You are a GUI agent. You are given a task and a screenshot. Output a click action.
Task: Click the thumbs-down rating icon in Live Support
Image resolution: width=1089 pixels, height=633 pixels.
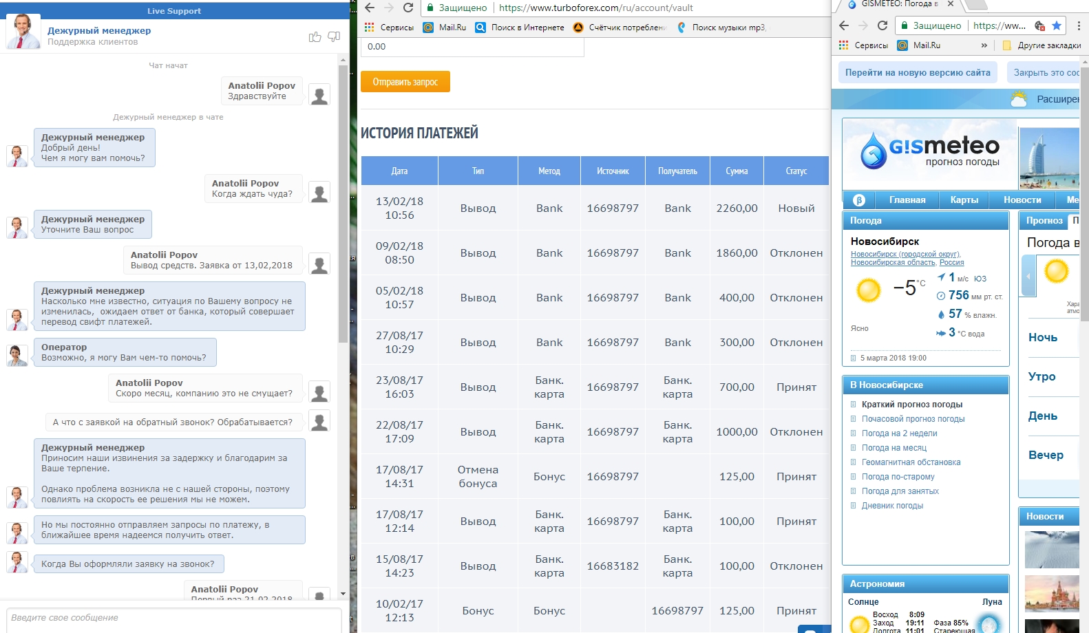coord(334,36)
